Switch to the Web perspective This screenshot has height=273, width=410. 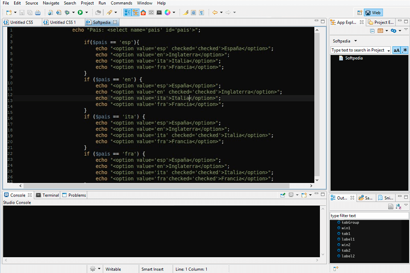373,12
